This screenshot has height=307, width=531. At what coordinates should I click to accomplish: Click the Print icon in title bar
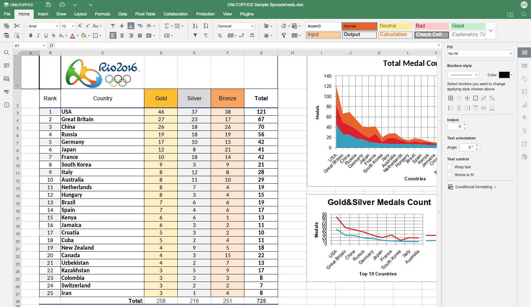tap(62, 5)
